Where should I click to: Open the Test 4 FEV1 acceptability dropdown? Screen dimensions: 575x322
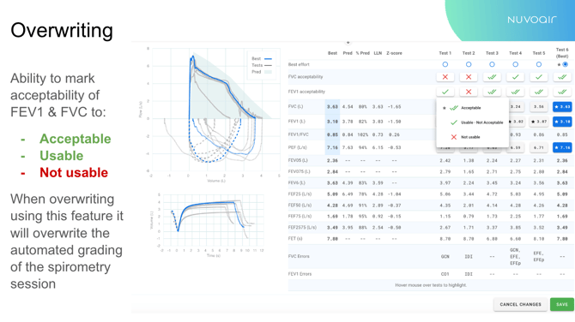point(515,92)
